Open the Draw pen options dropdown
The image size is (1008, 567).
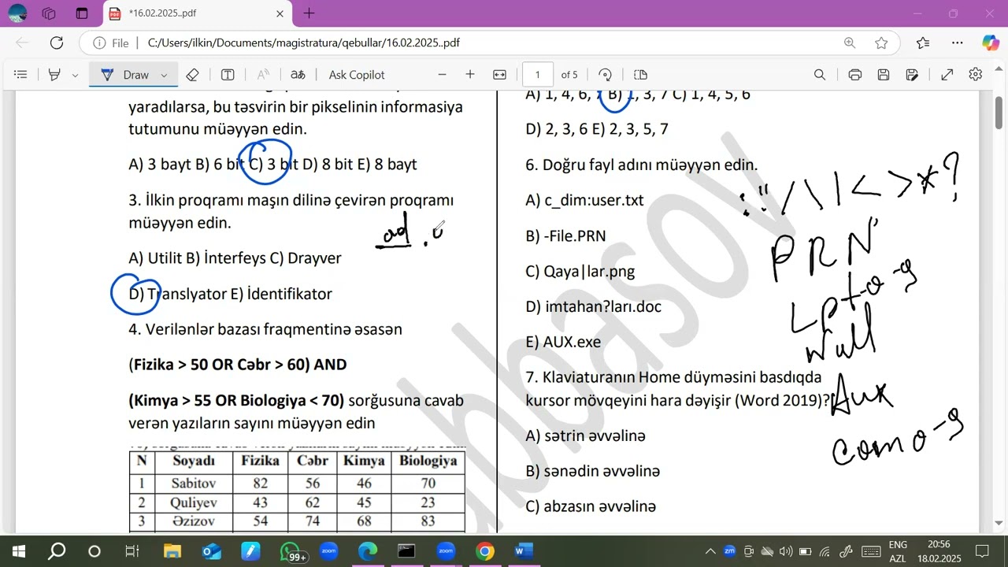tap(164, 75)
